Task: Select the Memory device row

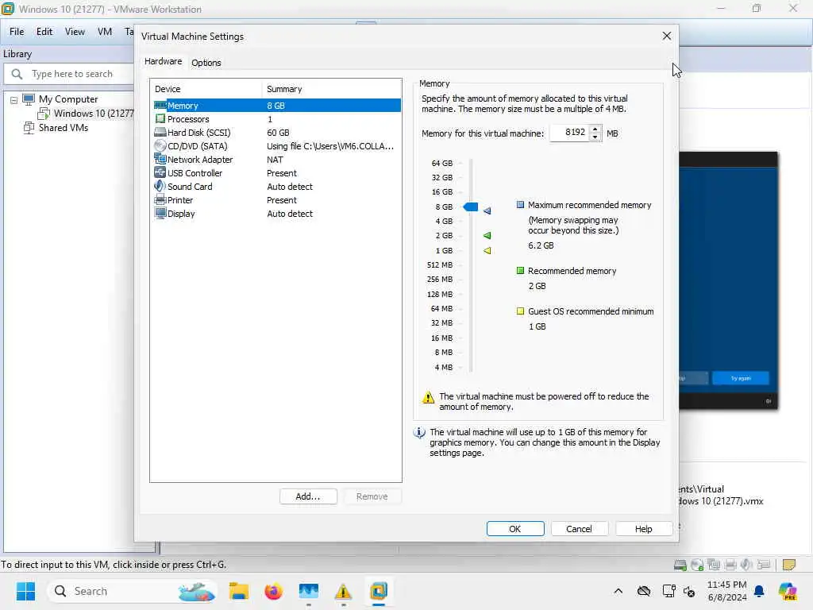Action: 277,106
